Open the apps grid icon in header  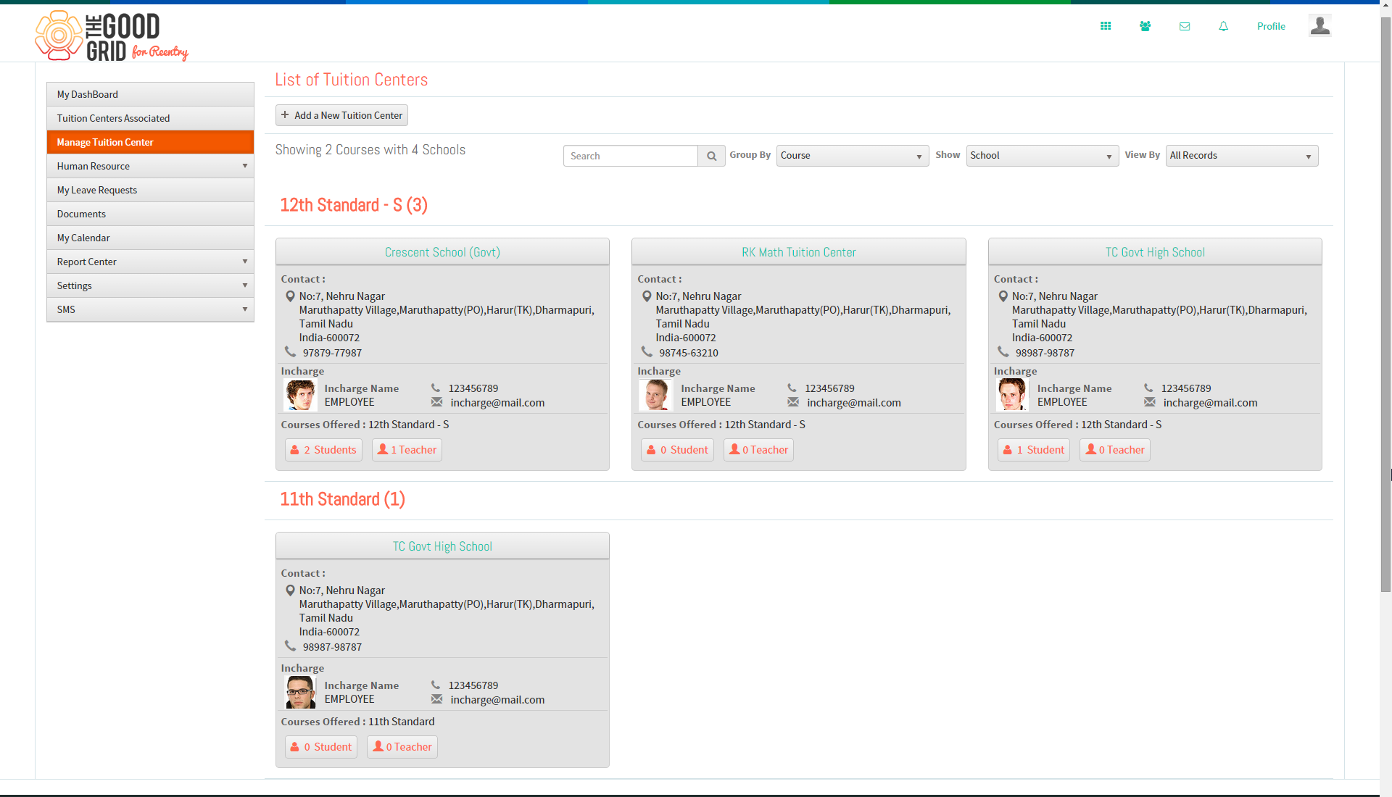tap(1106, 26)
